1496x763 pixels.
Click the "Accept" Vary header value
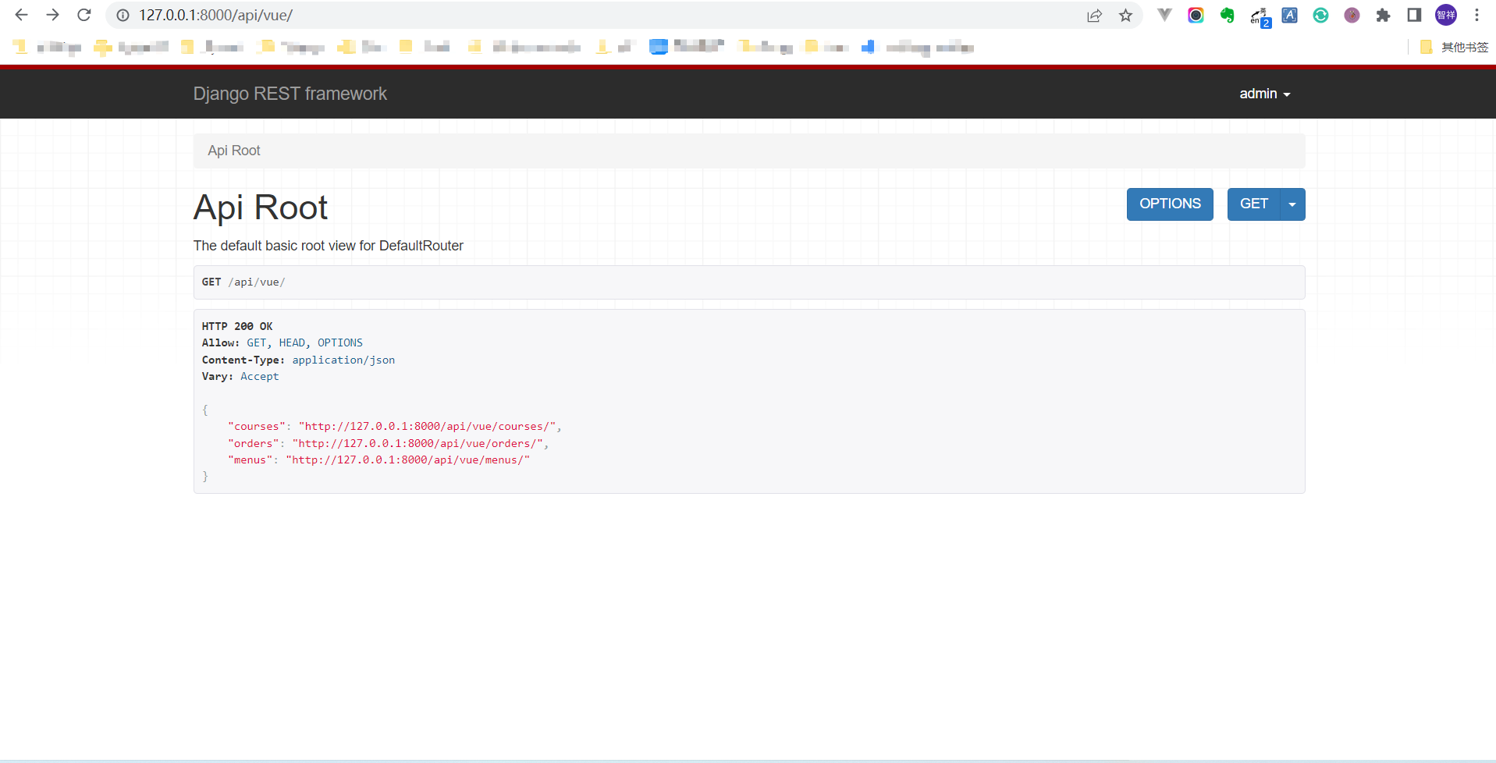coord(260,377)
